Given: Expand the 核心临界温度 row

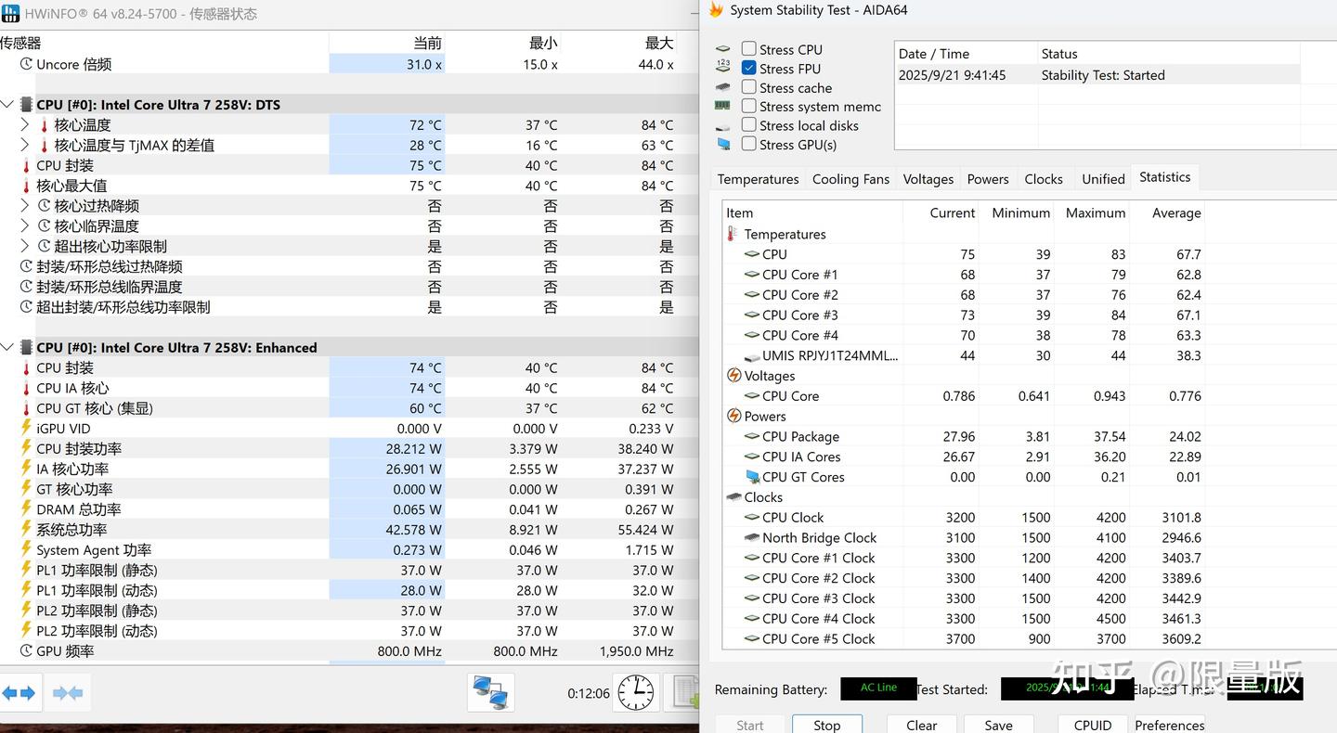Looking at the screenshot, I should click(x=25, y=226).
